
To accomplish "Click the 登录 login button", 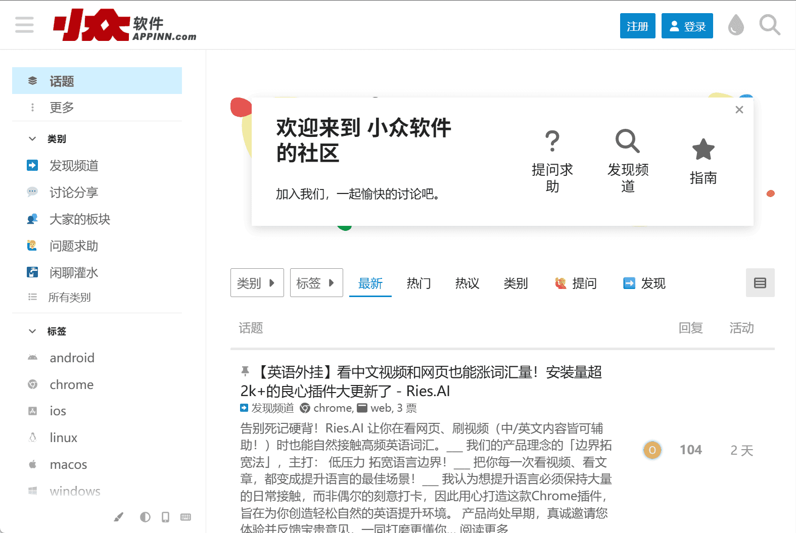I will click(x=687, y=26).
